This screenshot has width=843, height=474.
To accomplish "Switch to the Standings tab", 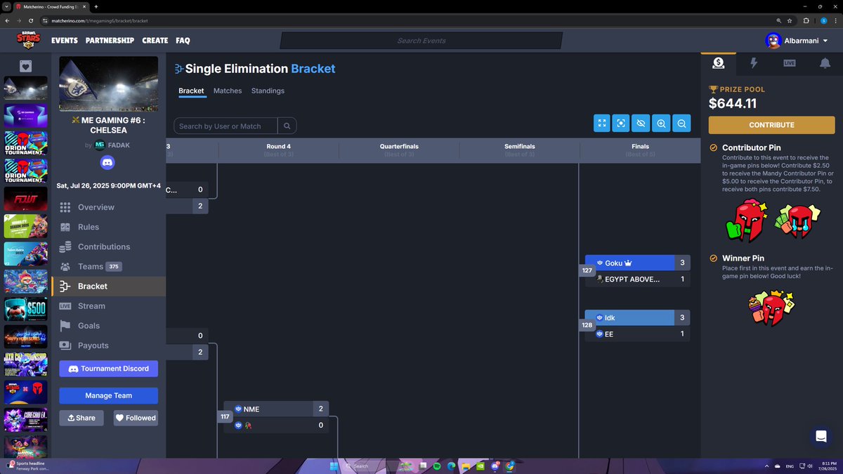I will point(268,91).
